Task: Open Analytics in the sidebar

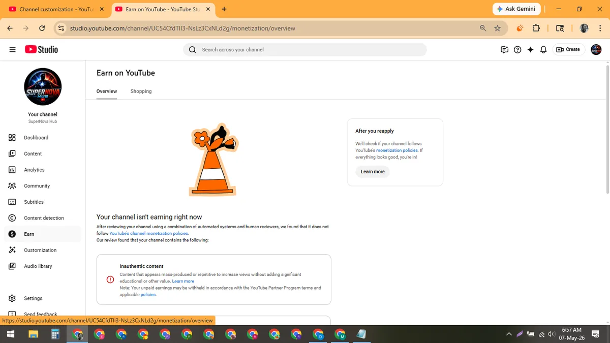Action: (43, 170)
